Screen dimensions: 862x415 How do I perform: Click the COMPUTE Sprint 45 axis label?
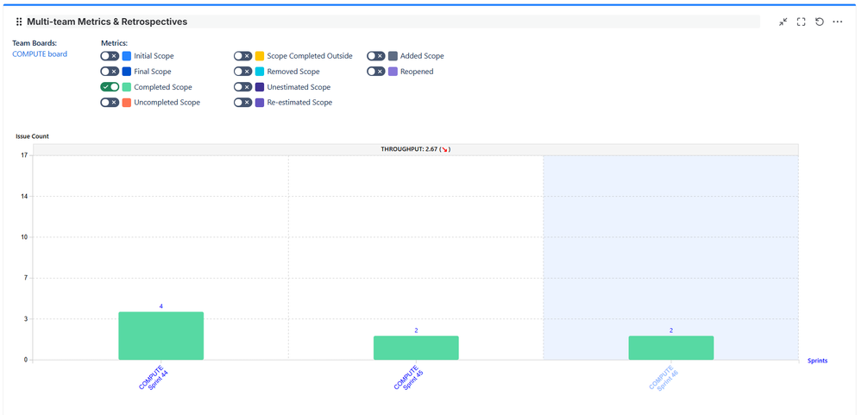point(408,378)
